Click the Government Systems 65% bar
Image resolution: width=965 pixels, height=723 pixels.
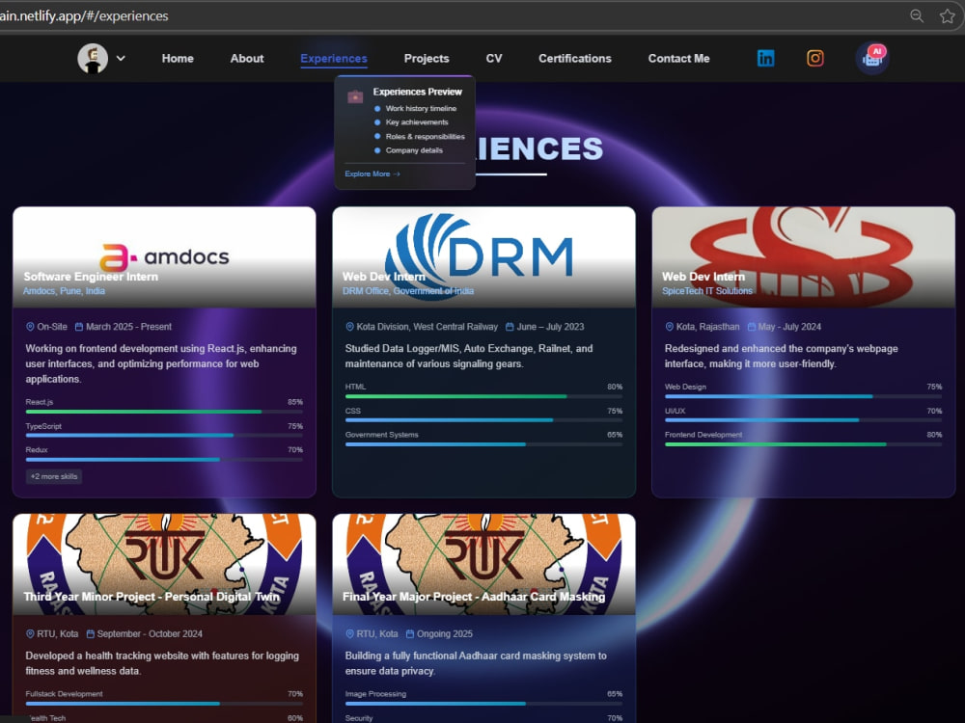pyautogui.click(x=483, y=443)
